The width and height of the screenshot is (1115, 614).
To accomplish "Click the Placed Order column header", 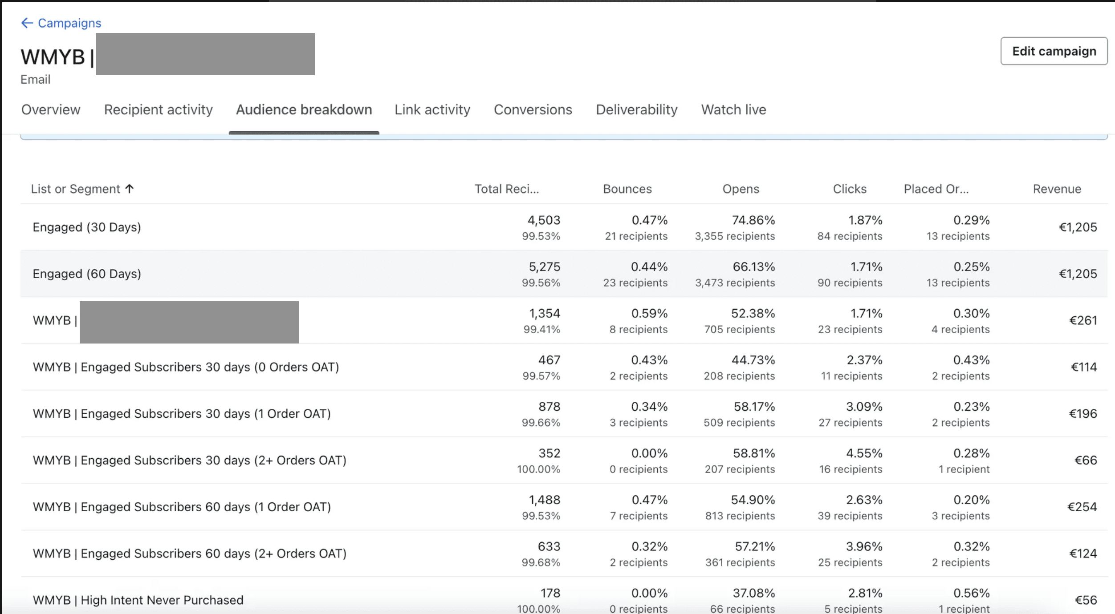I will (x=936, y=189).
